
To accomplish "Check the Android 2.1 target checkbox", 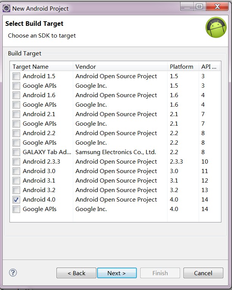I will pyautogui.click(x=16, y=114).
